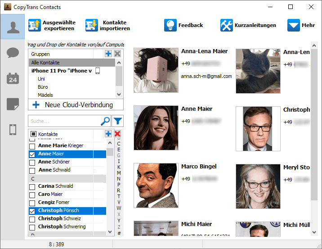
Task: Select Anne Schöner name in contact list
Action: point(54,162)
